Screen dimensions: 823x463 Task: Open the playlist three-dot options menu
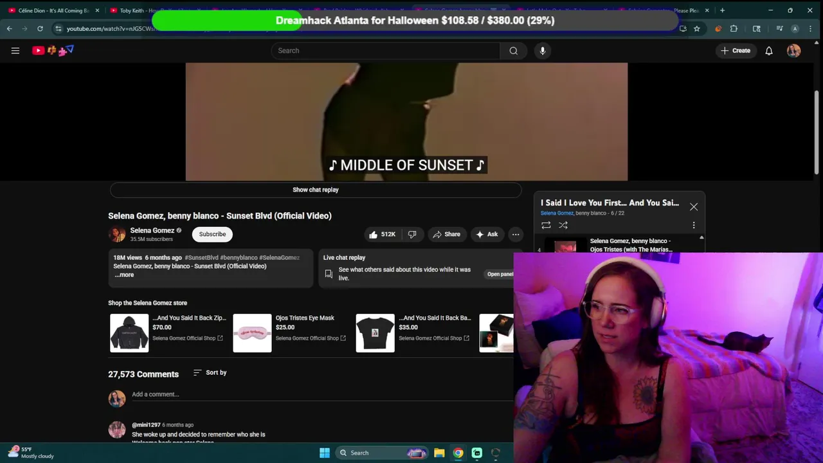(694, 225)
